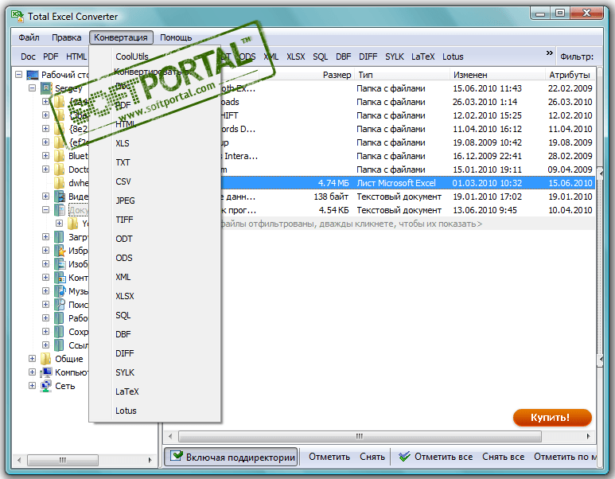Image resolution: width=615 pixels, height=479 pixels.
Task: Click the SYLK toolbar button
Action: coord(394,56)
